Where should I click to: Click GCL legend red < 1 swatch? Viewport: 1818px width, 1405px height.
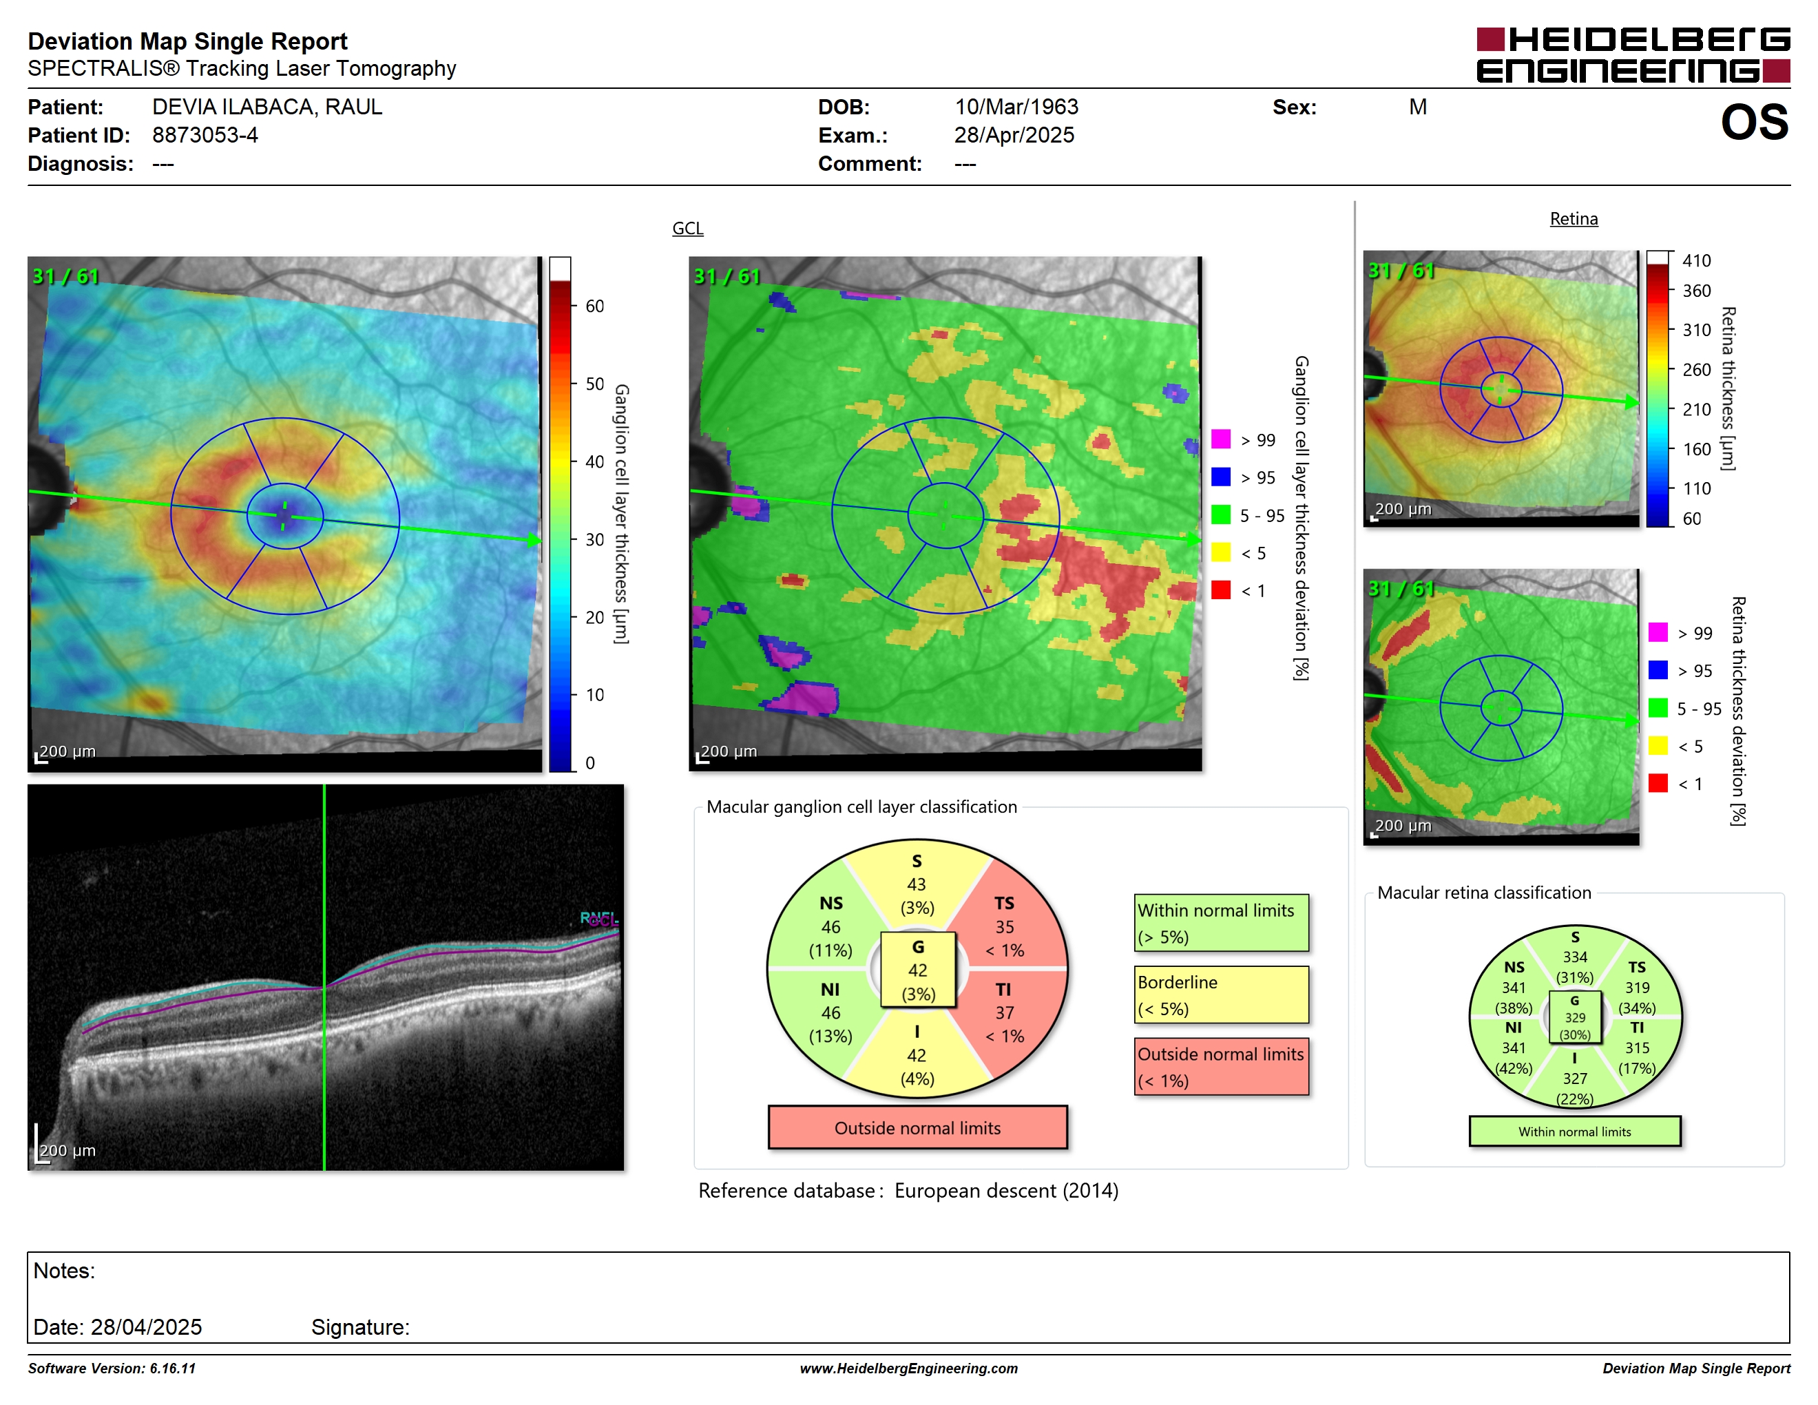[1221, 590]
